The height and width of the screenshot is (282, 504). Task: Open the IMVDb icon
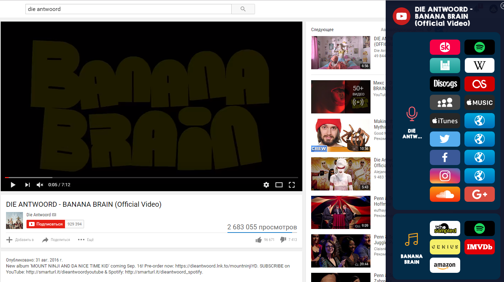pyautogui.click(x=480, y=247)
